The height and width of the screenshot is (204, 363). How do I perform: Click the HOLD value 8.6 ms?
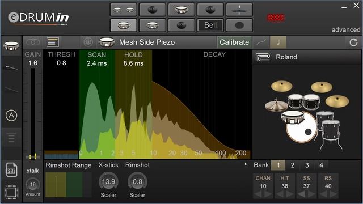[x=133, y=63]
